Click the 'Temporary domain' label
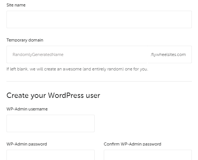The width and height of the screenshot is (198, 160). pyautogui.click(x=25, y=40)
